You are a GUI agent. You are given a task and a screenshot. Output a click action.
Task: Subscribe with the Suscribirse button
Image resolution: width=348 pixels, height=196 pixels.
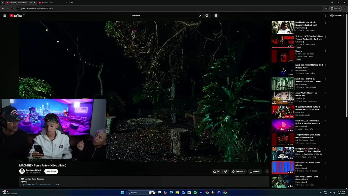(51, 171)
